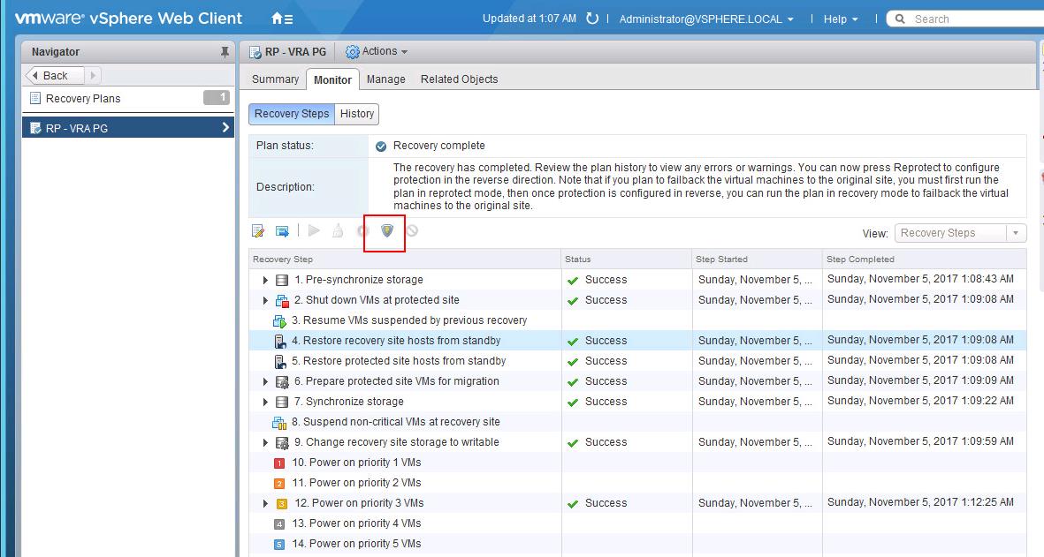Click the Recovery Plans list icon in Navigator
The height and width of the screenshot is (557, 1044).
[36, 98]
